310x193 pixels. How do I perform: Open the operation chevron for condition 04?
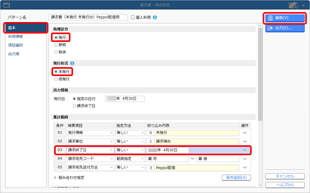[x=245, y=159]
